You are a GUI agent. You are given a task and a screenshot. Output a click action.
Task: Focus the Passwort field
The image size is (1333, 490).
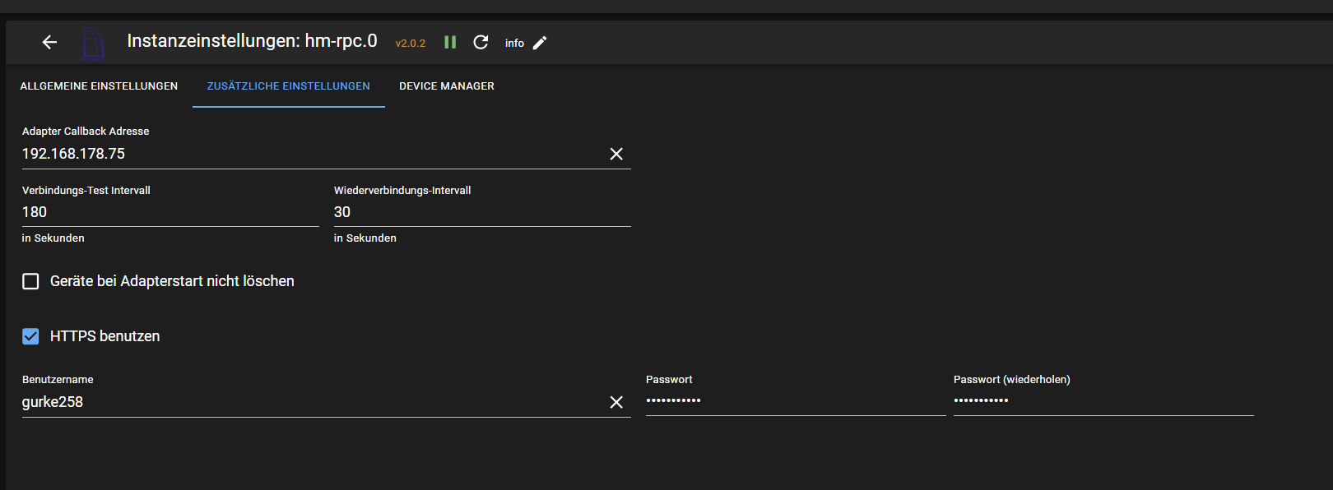click(x=795, y=401)
